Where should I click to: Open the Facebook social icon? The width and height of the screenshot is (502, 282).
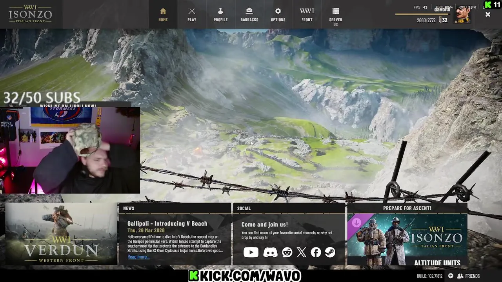(x=316, y=252)
